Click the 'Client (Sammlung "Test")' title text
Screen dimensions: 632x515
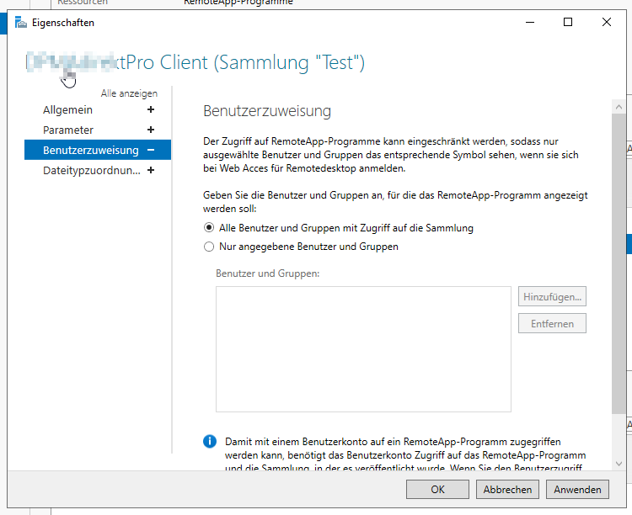[x=262, y=63]
